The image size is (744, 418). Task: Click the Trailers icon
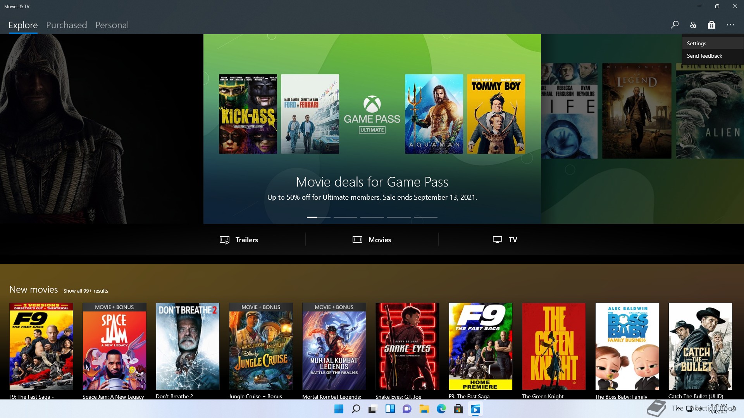click(x=224, y=240)
